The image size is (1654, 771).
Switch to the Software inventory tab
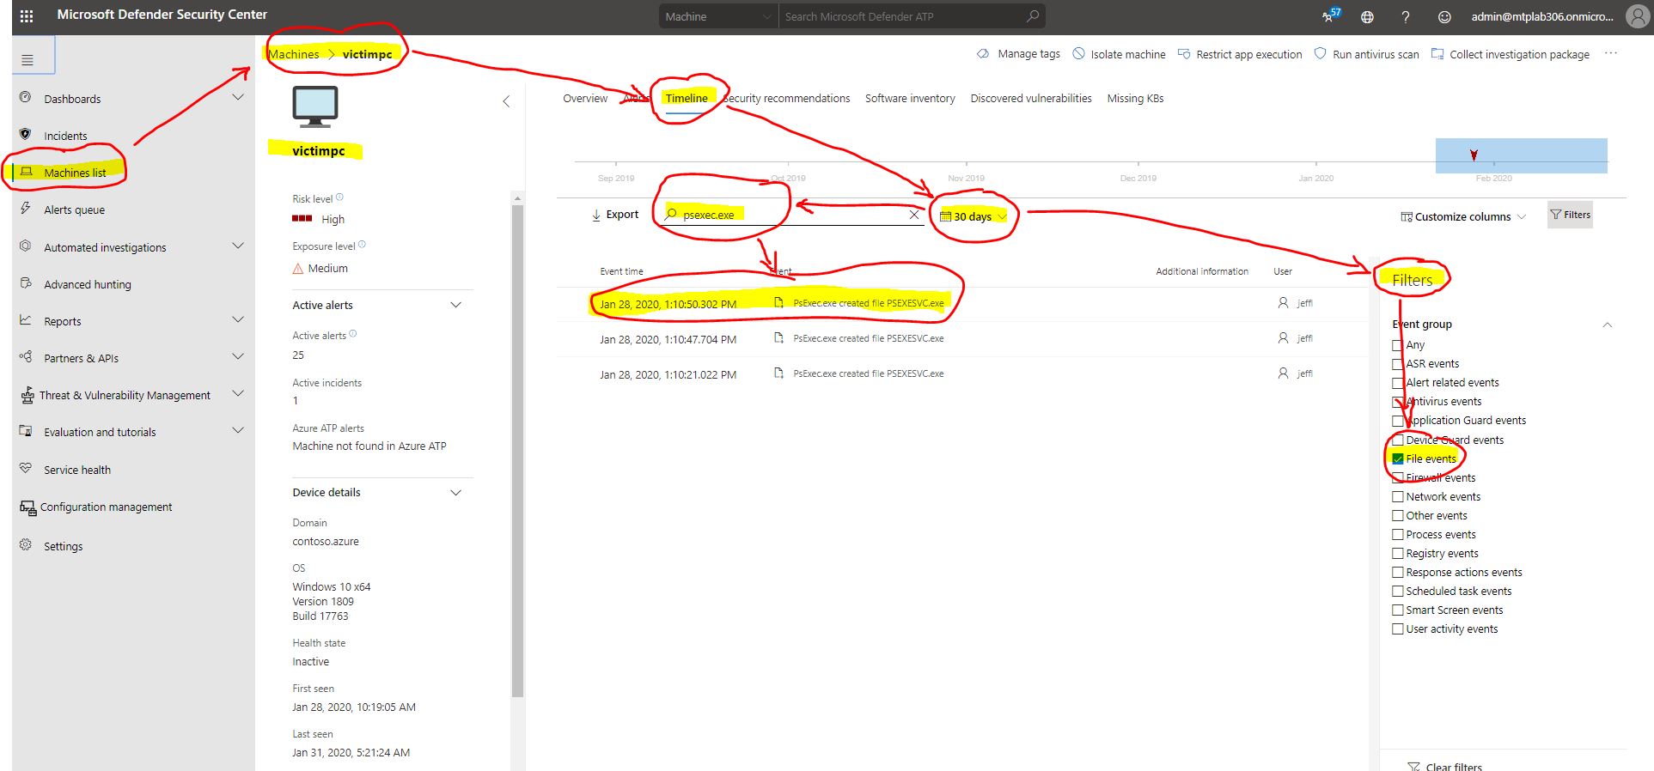point(910,99)
